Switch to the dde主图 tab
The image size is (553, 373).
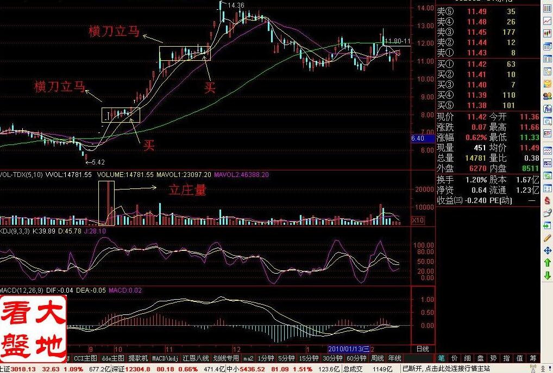(113, 358)
